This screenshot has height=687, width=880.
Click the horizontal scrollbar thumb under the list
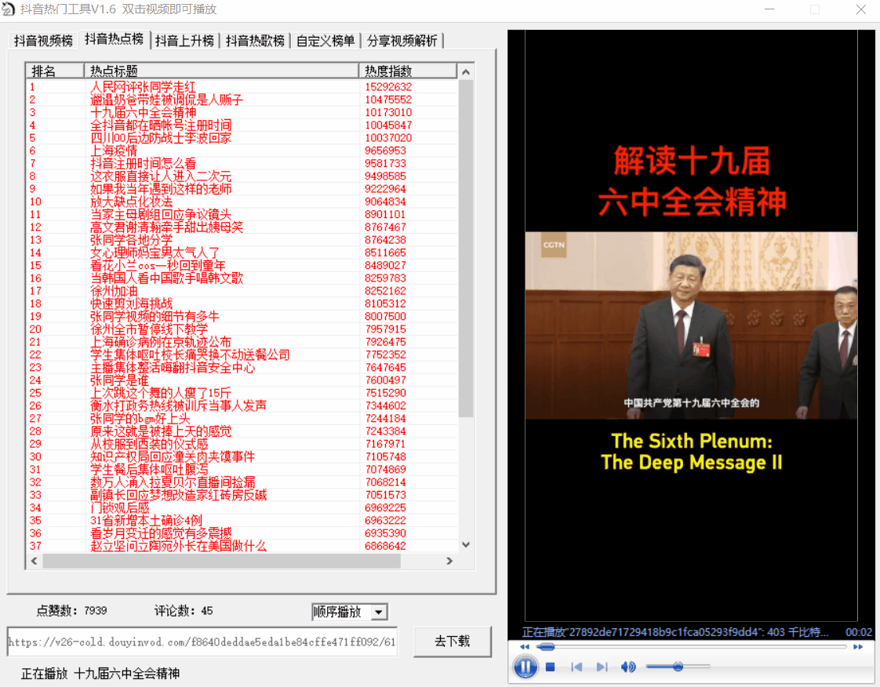[x=222, y=561]
